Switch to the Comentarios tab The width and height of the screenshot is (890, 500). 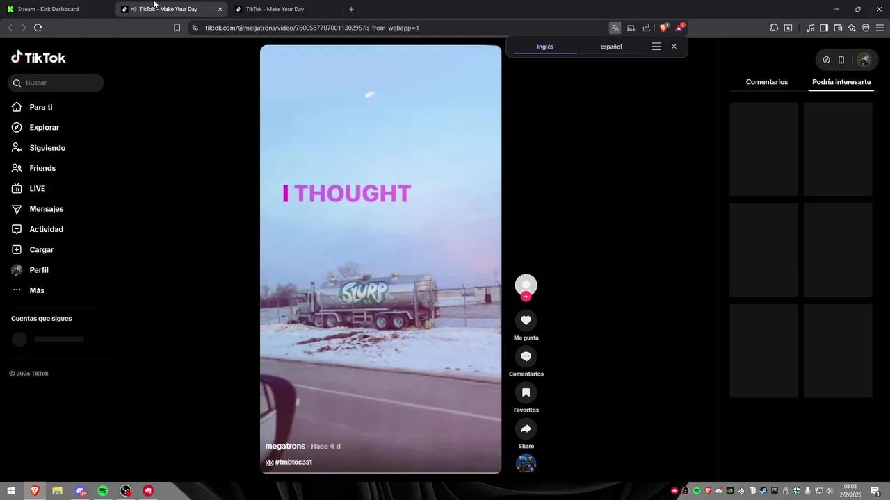point(767,82)
